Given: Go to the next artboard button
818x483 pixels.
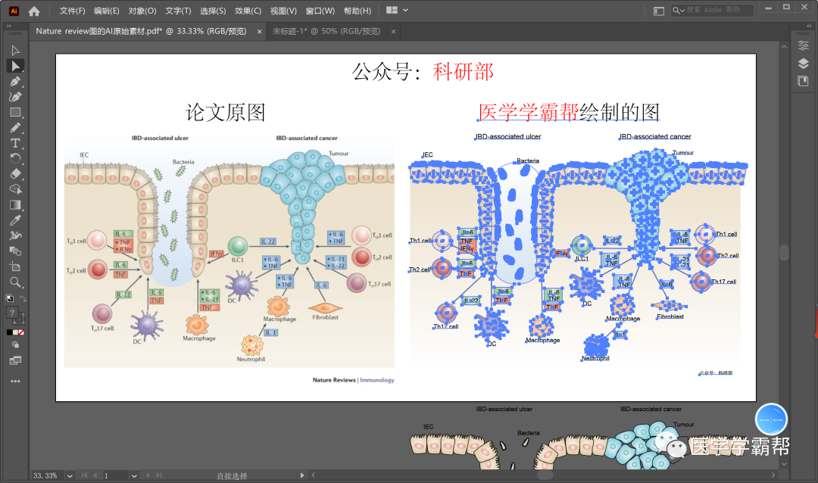Looking at the screenshot, I should pos(148,475).
